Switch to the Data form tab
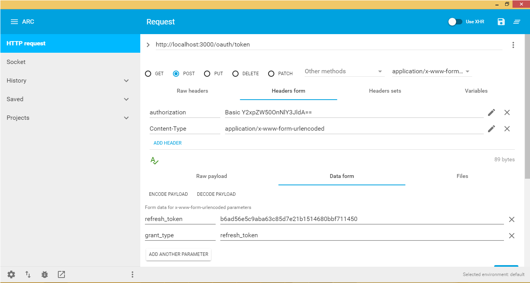 pyautogui.click(x=342, y=176)
